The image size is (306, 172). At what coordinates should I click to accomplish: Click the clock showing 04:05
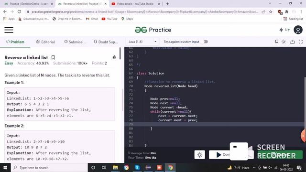286,166
